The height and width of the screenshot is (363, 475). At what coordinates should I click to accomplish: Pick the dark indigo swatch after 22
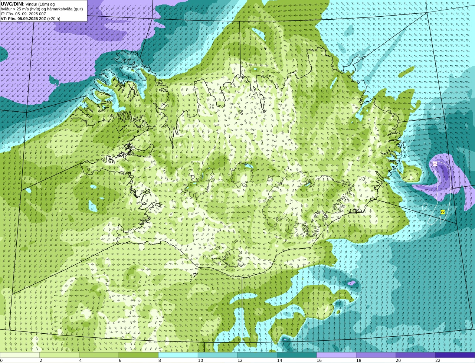click(455, 355)
